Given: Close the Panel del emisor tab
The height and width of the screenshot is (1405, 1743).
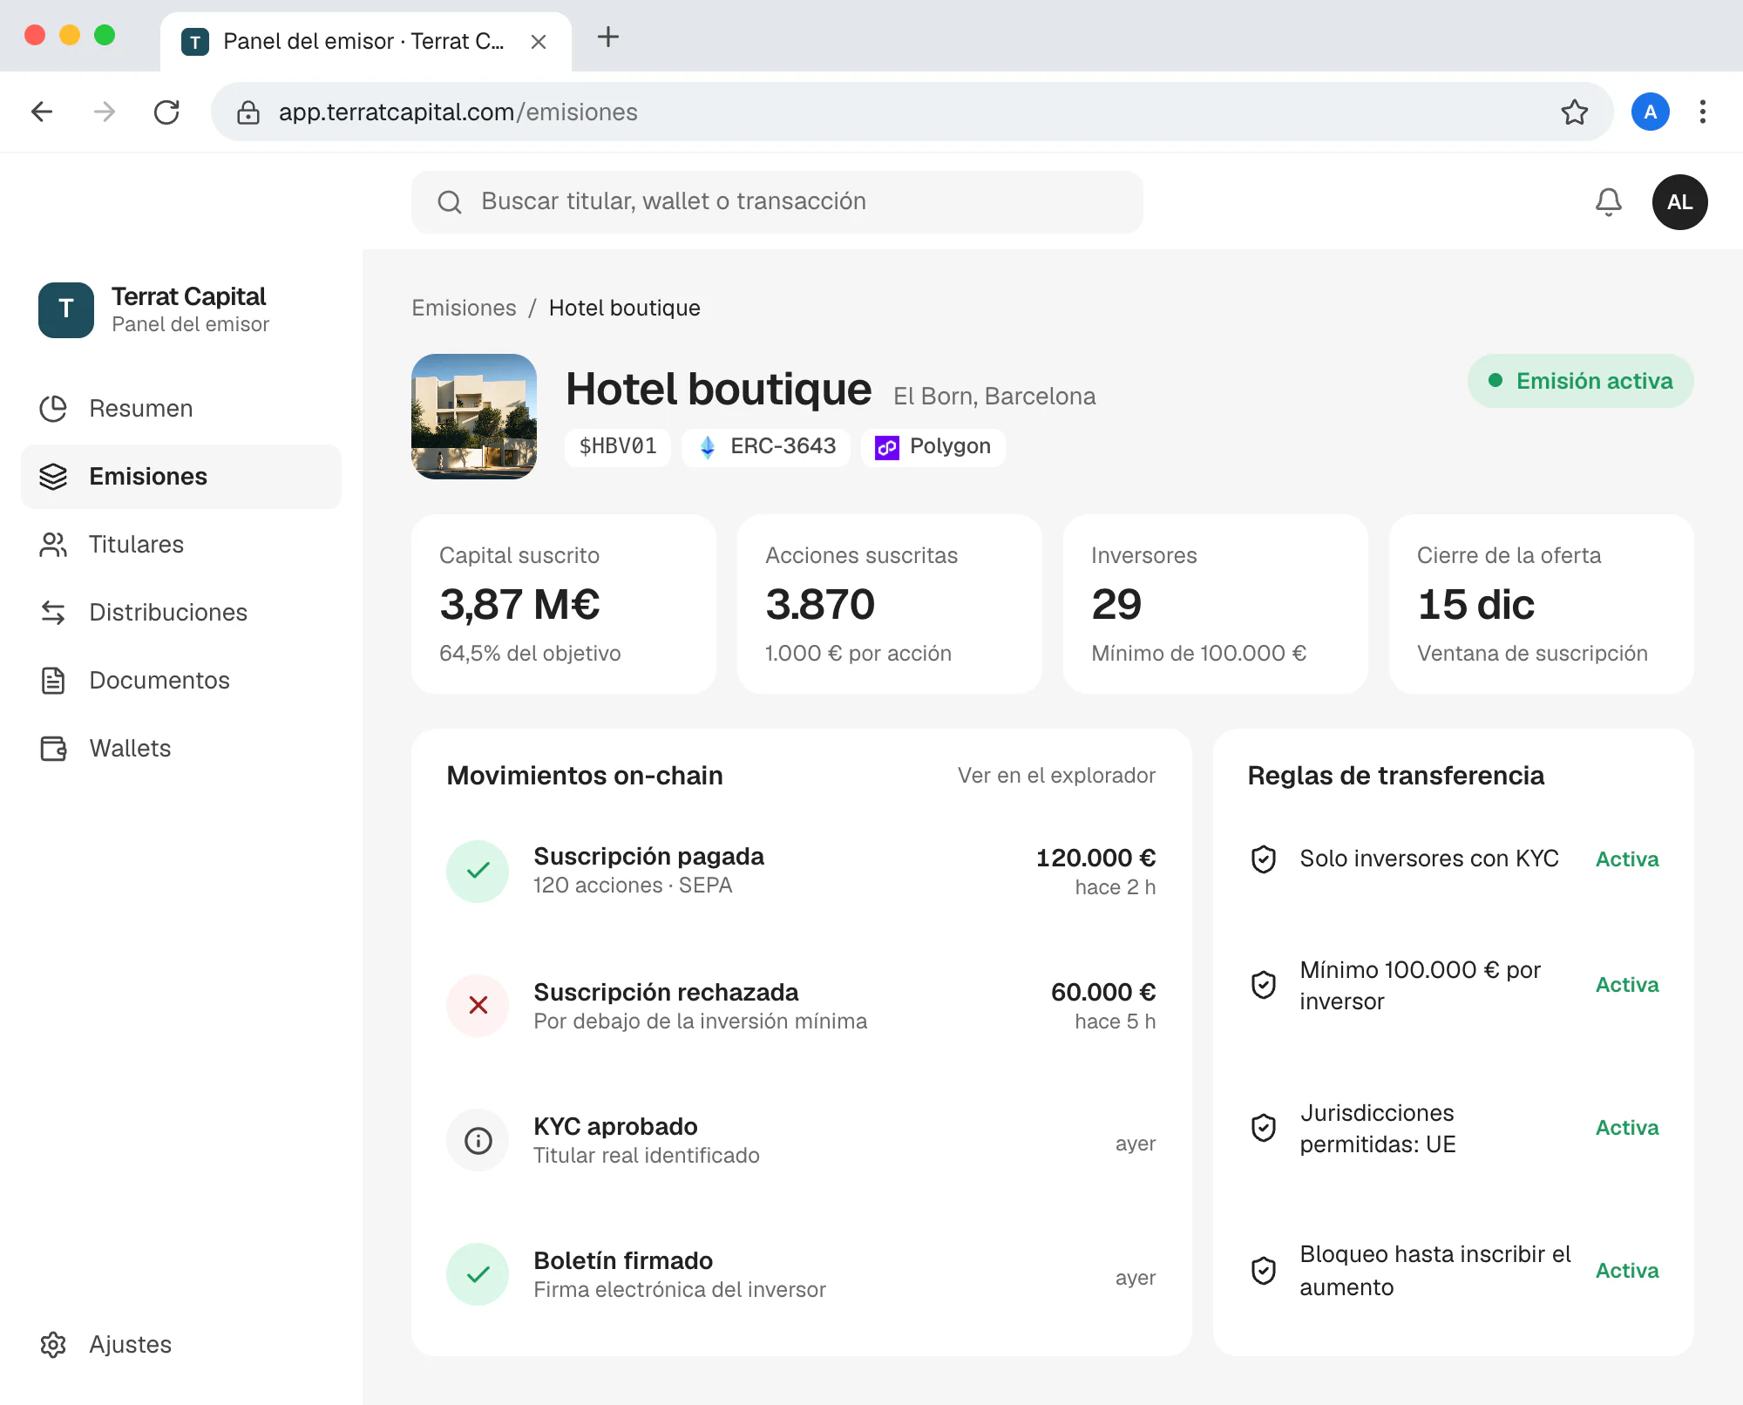Looking at the screenshot, I should point(538,42).
